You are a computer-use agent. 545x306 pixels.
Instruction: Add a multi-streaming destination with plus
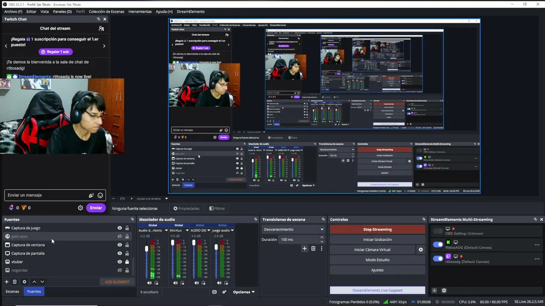click(x=434, y=290)
